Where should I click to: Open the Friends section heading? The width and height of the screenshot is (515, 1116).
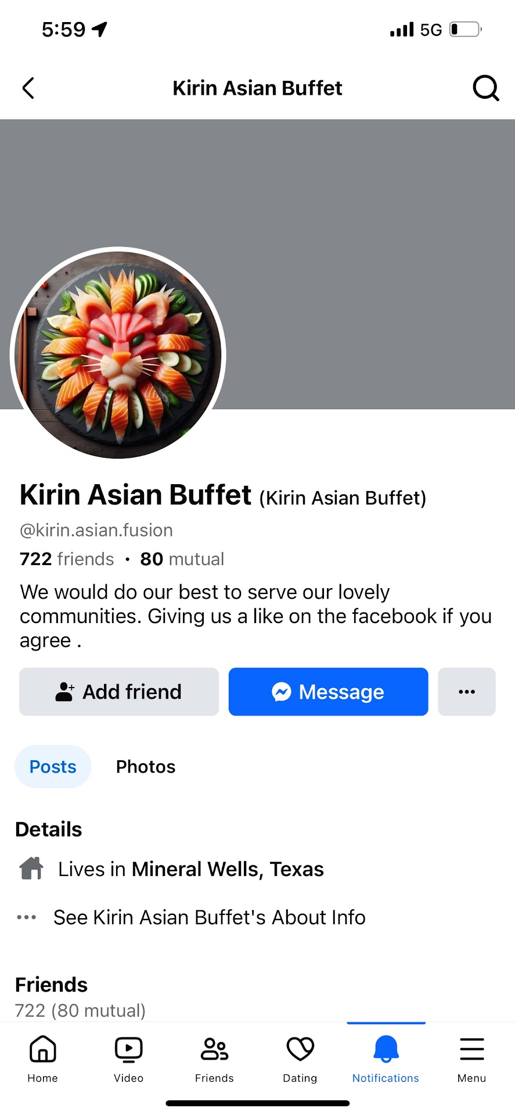(x=51, y=985)
